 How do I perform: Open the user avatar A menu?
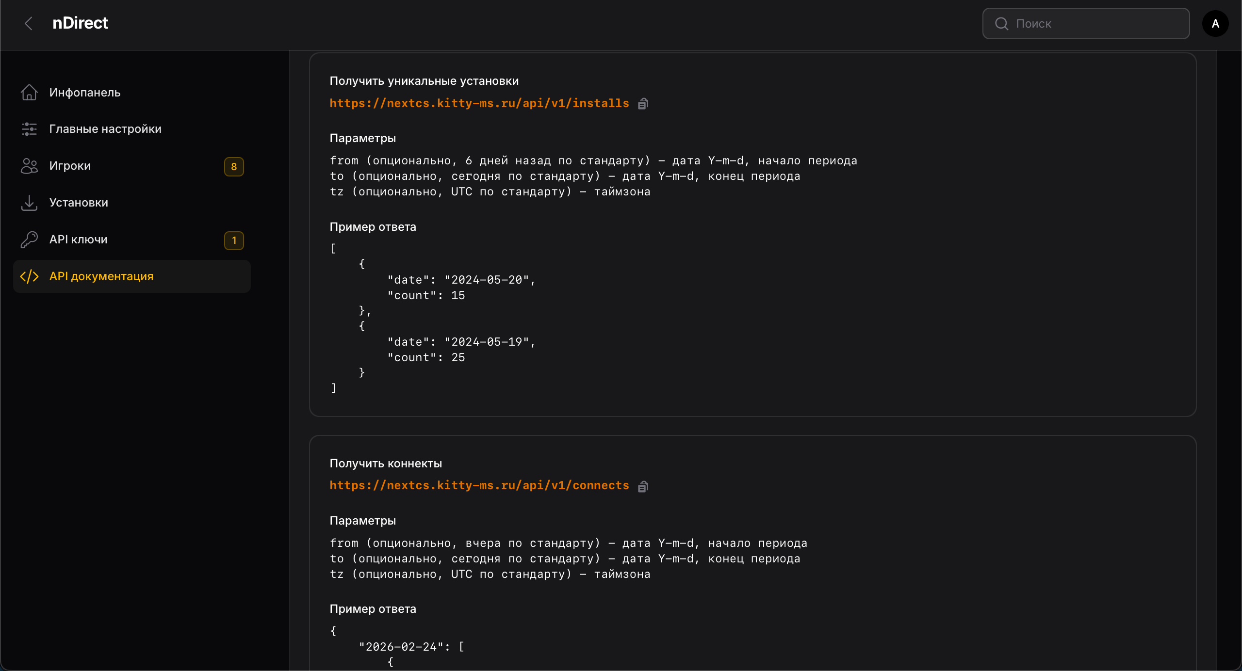pos(1215,23)
